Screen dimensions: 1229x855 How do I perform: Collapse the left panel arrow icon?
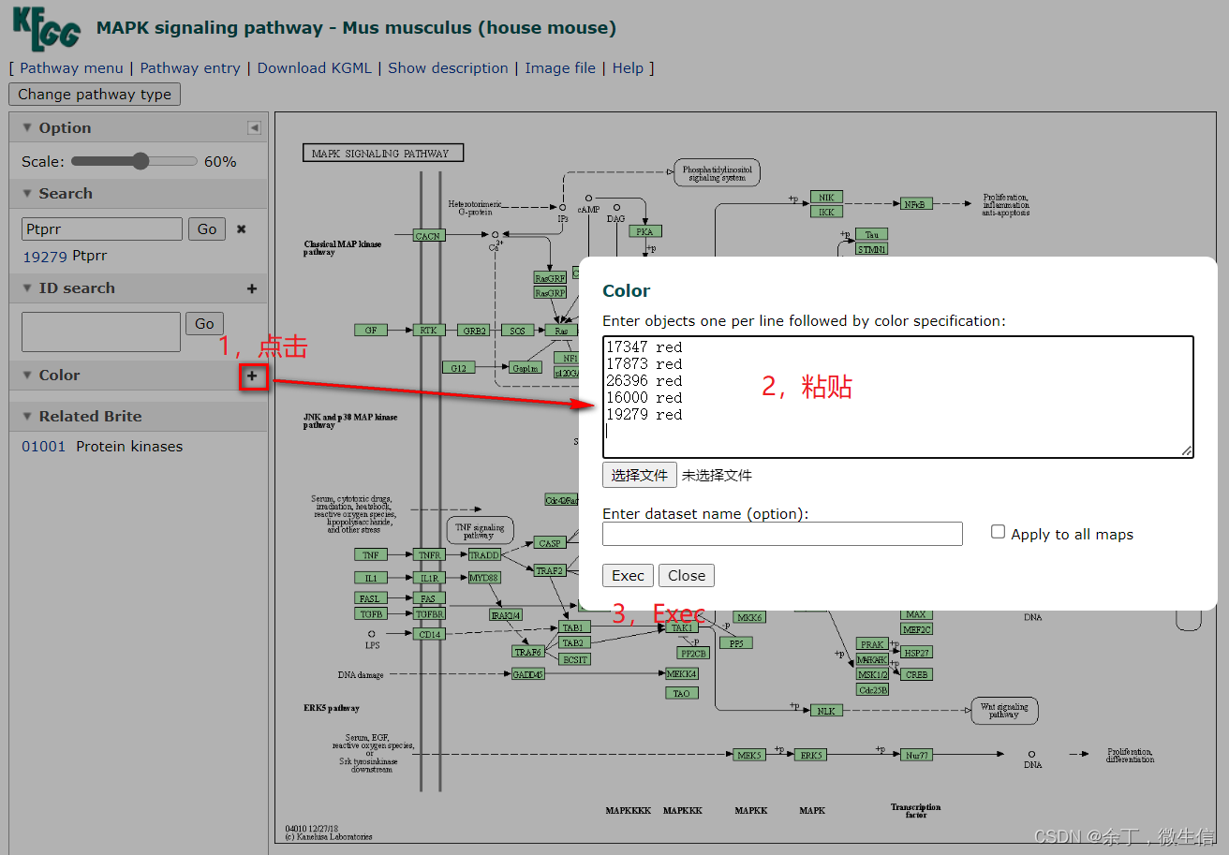tap(254, 127)
